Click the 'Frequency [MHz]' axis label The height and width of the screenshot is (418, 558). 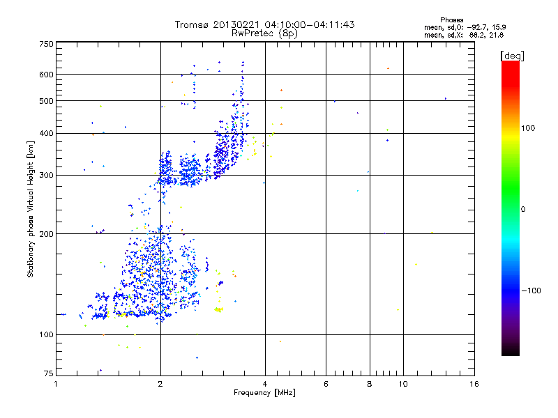click(264, 393)
